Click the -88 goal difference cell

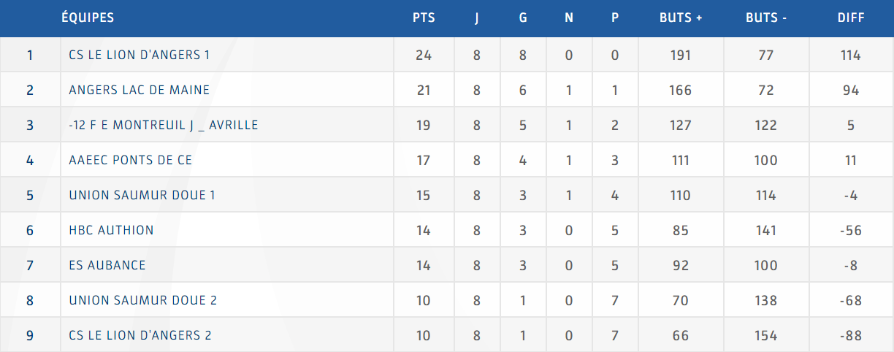point(851,335)
